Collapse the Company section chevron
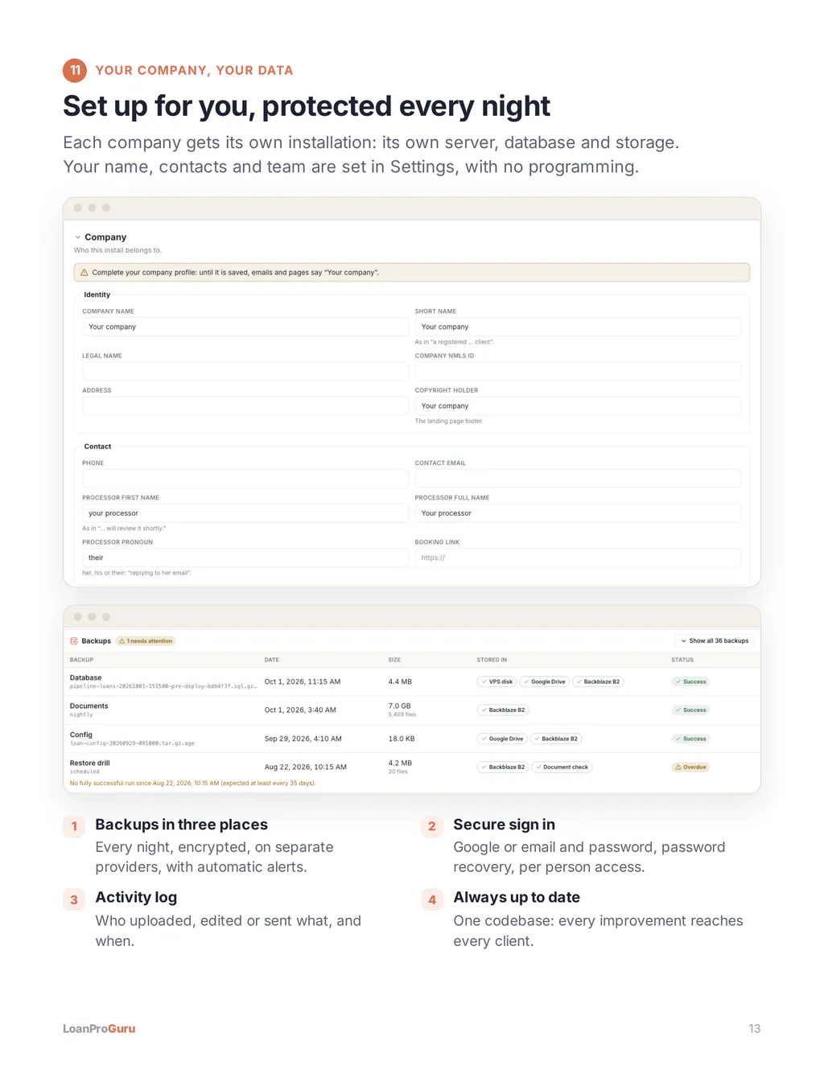This screenshot has width=824, height=1066. point(78,237)
